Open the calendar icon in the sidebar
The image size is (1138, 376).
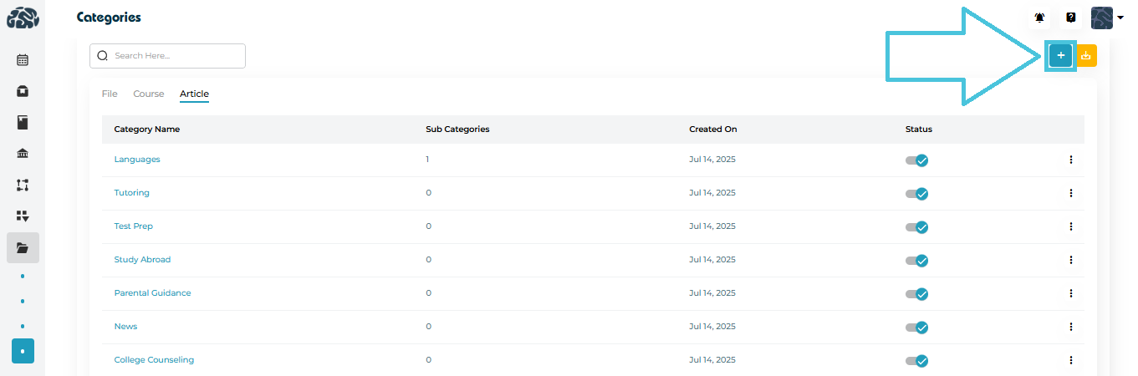[23, 60]
